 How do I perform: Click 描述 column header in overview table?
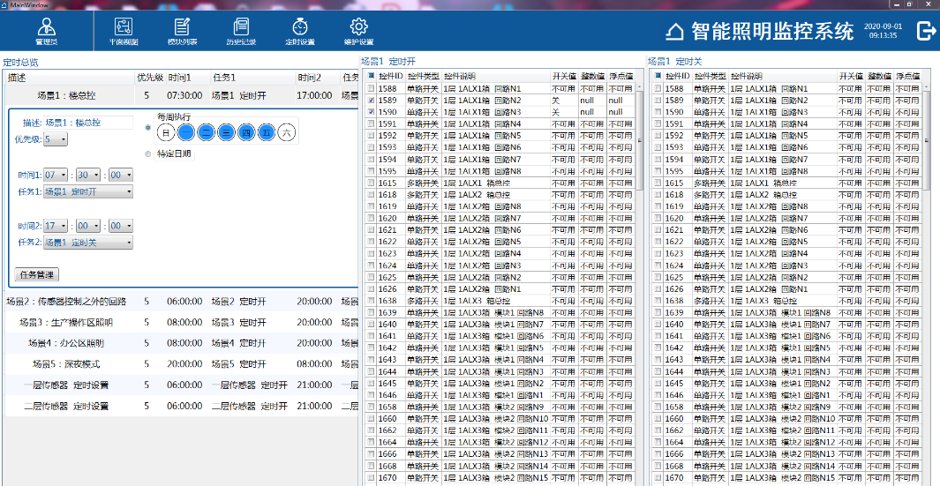[x=70, y=78]
